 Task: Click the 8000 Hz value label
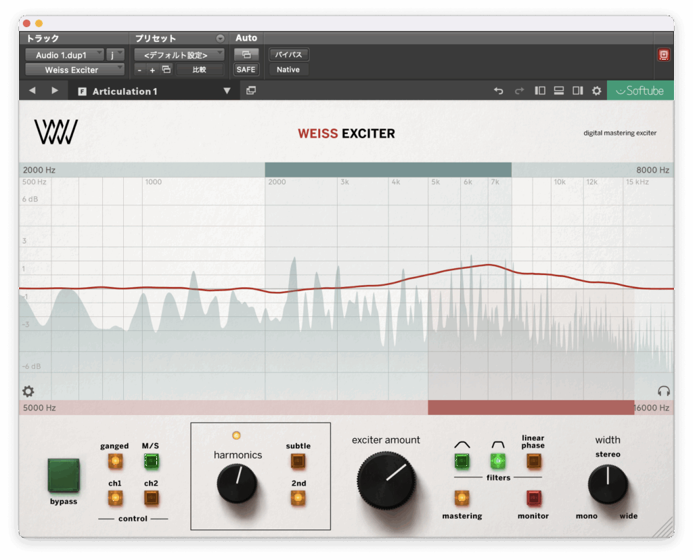[653, 170]
